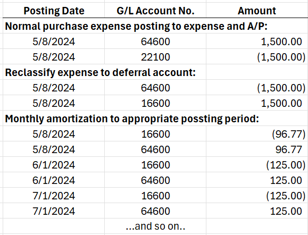Click the 'Monthly amortization' heading row
Viewport: 308px width, 235px height.
[x=155, y=119]
